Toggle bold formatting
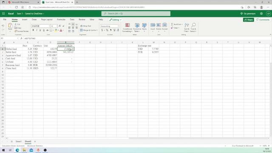Screen dimensions: 272x153 click(33, 30)
